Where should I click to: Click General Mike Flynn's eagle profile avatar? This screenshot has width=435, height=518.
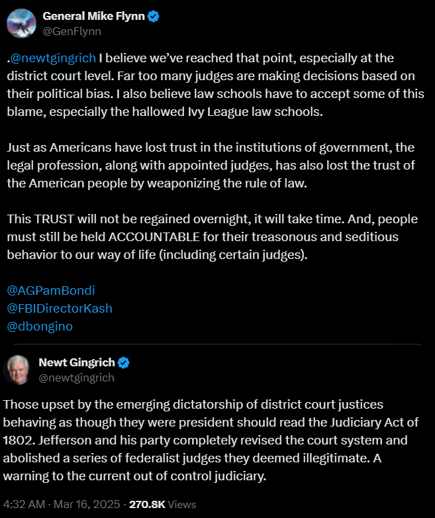point(21,23)
